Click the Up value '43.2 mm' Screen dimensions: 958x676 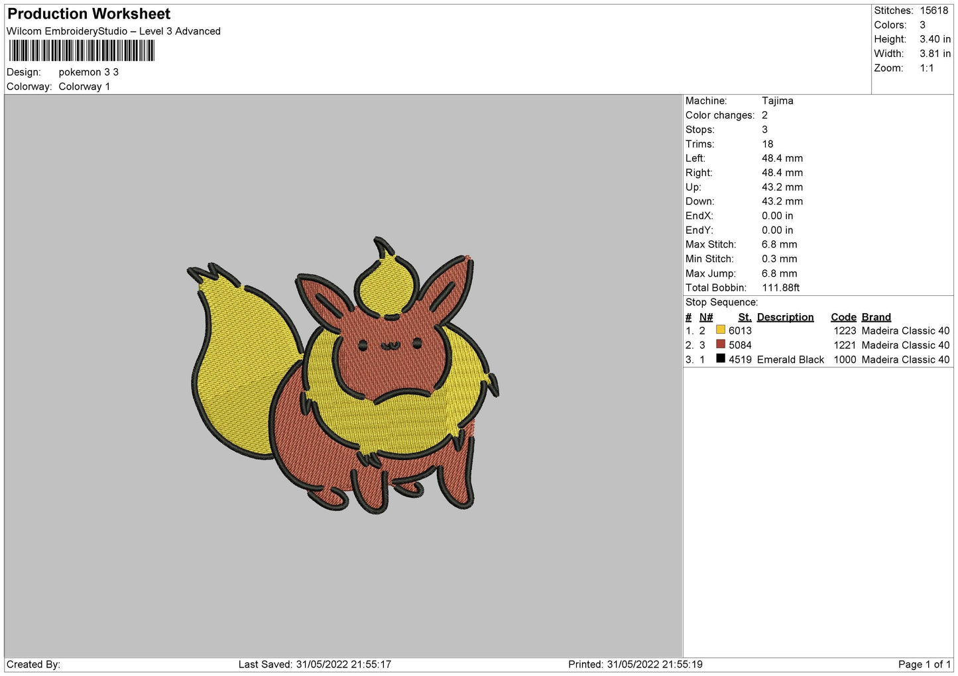tap(782, 187)
